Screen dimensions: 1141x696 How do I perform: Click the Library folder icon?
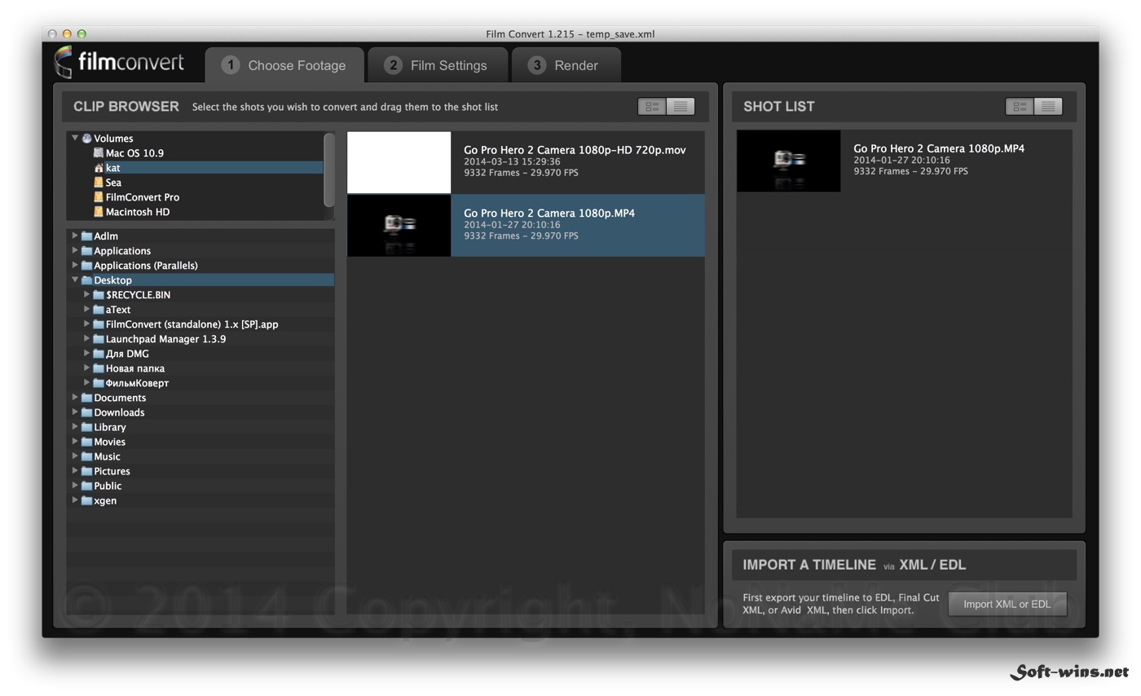coord(86,427)
